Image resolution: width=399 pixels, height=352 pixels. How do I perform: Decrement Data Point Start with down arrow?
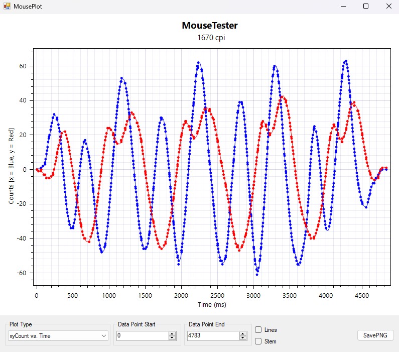pyautogui.click(x=172, y=337)
